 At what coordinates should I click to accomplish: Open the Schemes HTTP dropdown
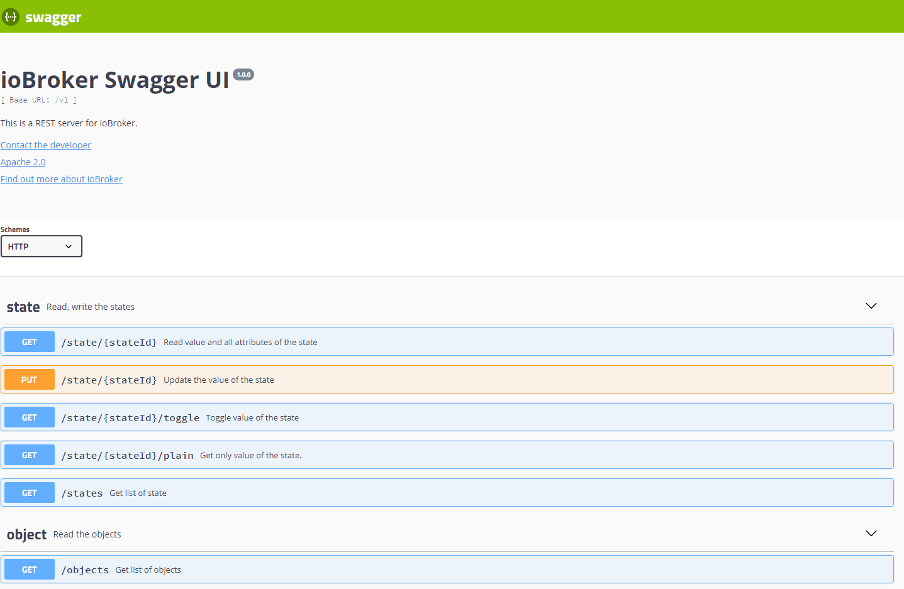pos(41,246)
